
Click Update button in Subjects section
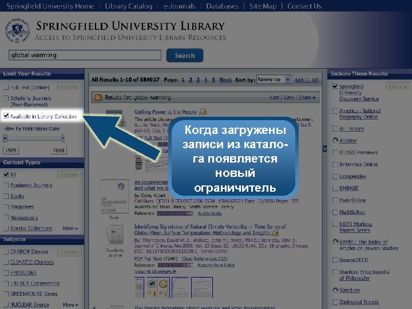point(69,252)
